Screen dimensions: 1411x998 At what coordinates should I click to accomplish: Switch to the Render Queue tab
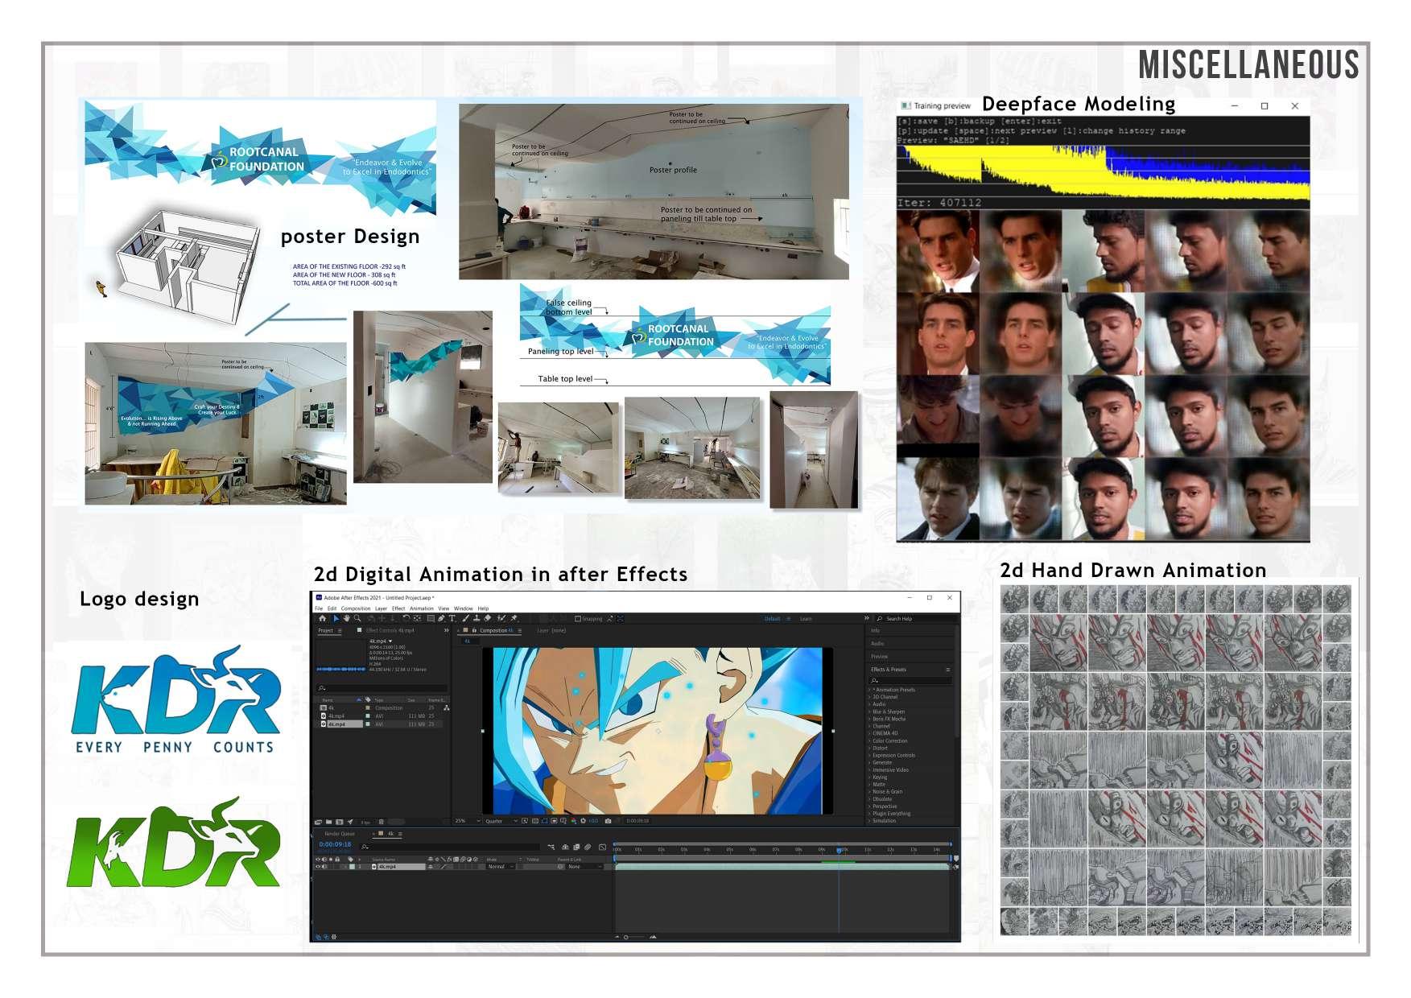click(x=340, y=834)
